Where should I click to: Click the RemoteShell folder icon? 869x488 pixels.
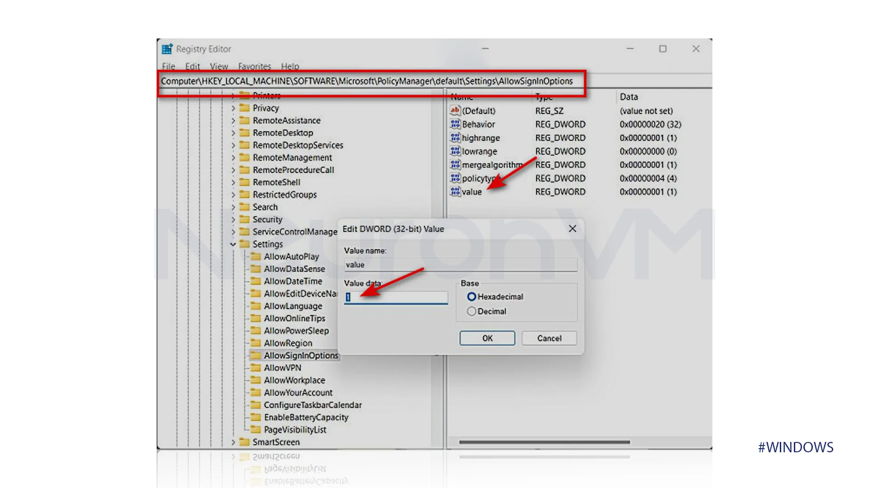click(244, 182)
